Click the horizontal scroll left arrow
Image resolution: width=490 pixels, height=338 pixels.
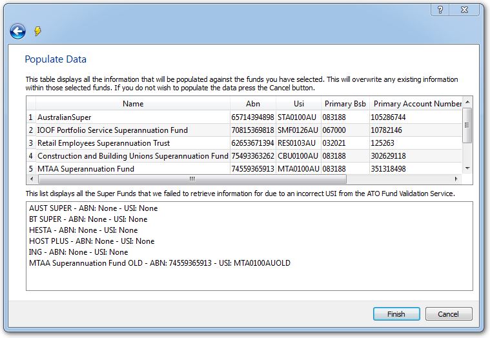(x=31, y=179)
